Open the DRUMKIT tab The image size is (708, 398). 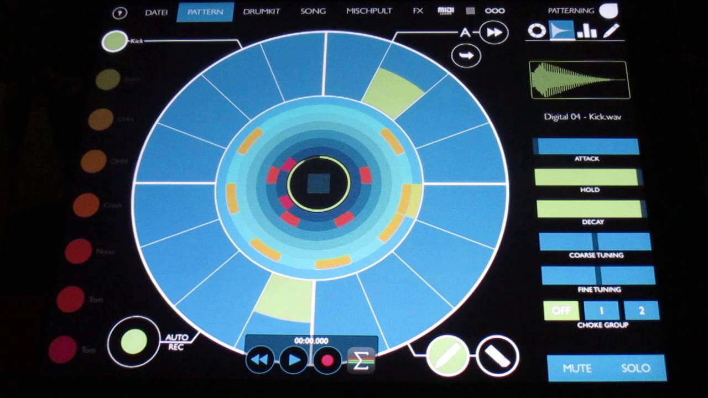point(261,11)
